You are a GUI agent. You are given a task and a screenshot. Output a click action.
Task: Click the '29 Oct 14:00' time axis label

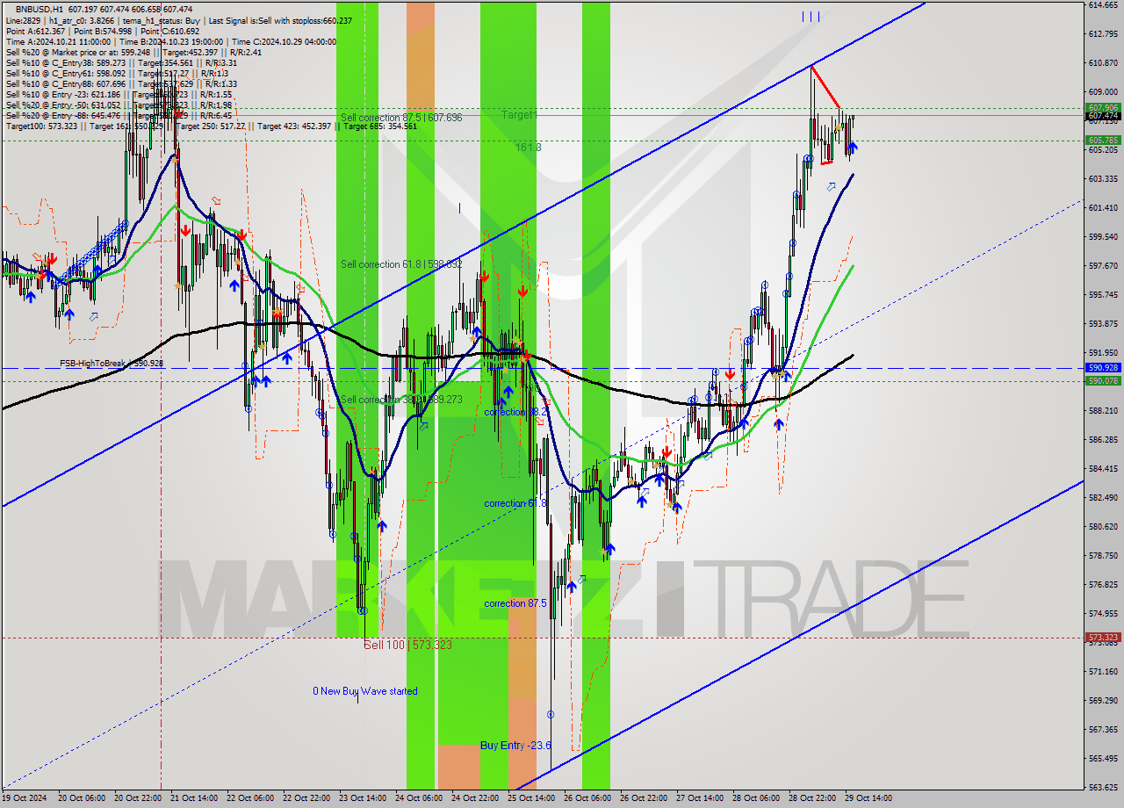tap(869, 798)
